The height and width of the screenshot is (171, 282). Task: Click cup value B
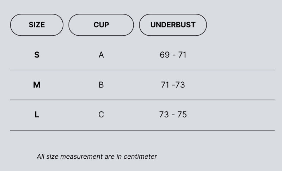[x=101, y=85]
